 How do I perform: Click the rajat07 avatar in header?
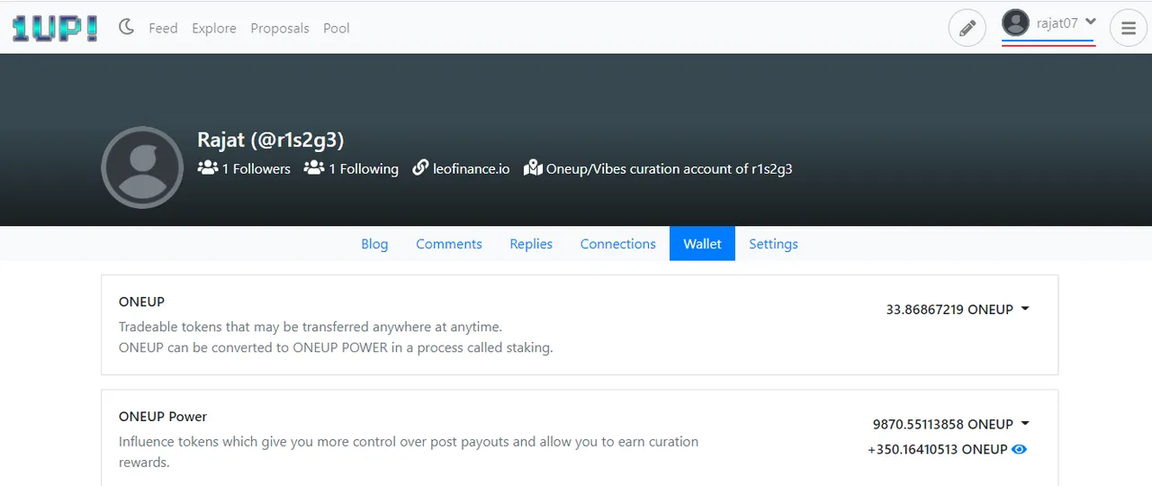(x=1016, y=23)
